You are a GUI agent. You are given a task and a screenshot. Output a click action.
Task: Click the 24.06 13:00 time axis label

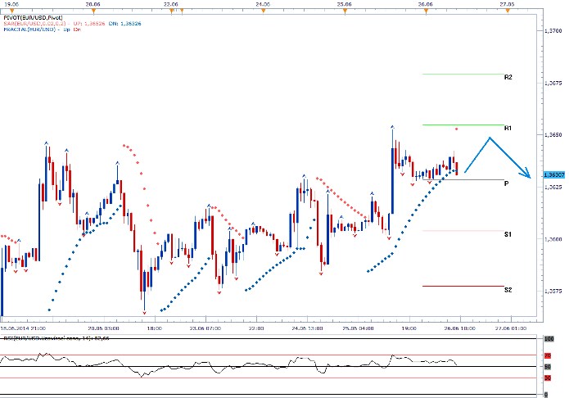307,328
